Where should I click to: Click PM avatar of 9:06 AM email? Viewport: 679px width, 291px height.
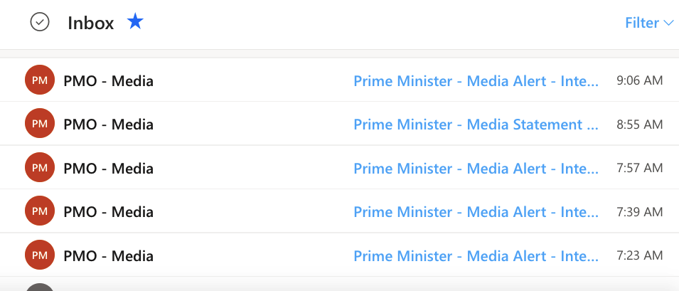(x=40, y=80)
